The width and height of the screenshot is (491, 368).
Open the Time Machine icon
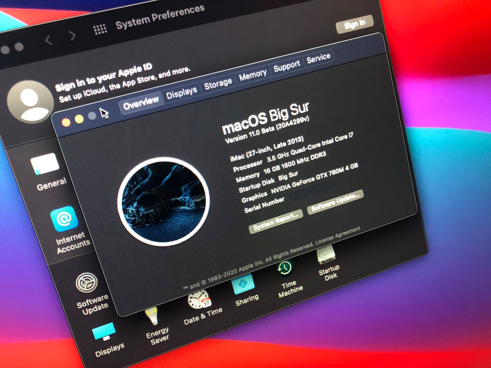284,268
